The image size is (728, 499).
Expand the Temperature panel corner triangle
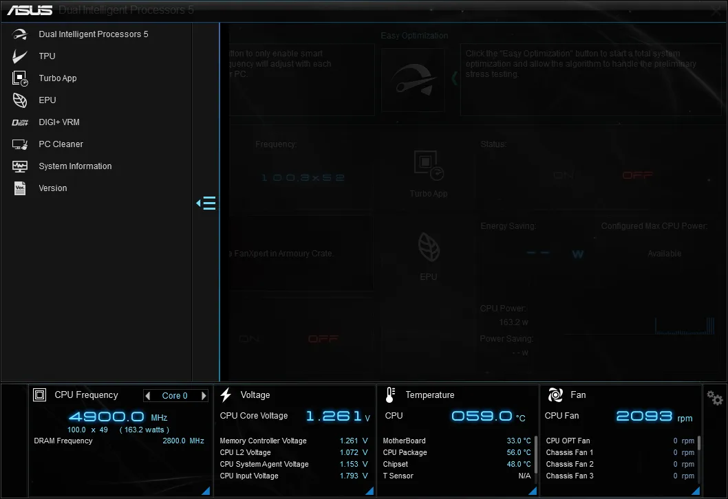pos(533,491)
